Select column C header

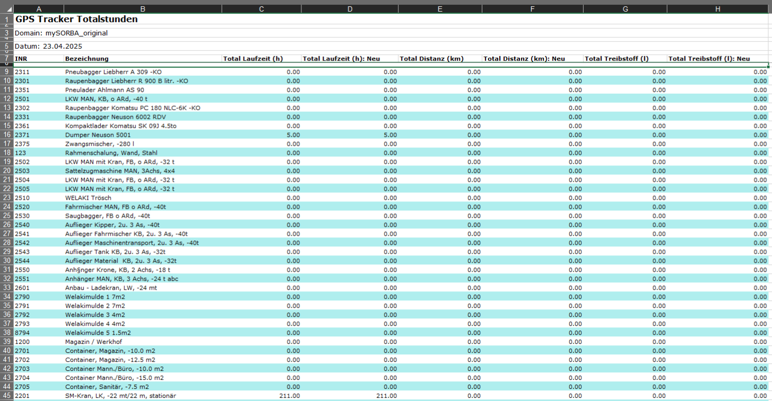pyautogui.click(x=262, y=9)
